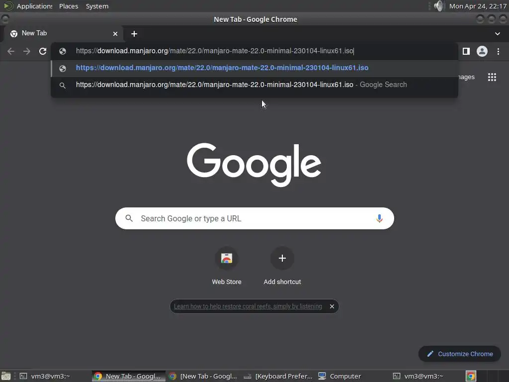Click the show desktop icon in taskbar
This screenshot has height=382, width=509.
click(6, 376)
